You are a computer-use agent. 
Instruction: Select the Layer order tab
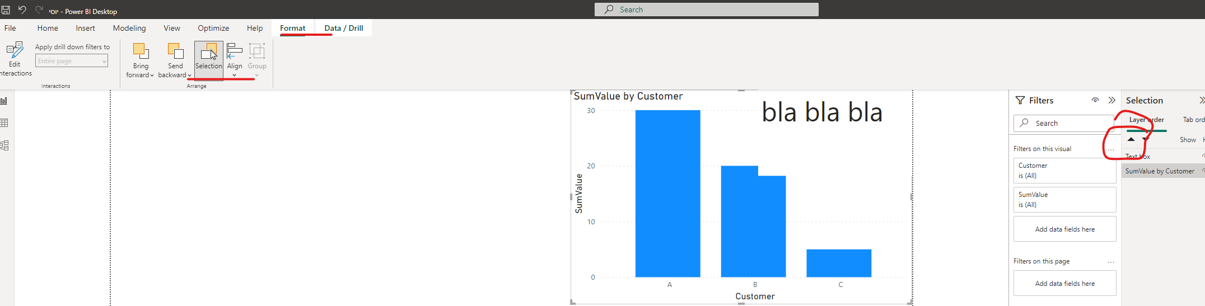[x=1146, y=120]
